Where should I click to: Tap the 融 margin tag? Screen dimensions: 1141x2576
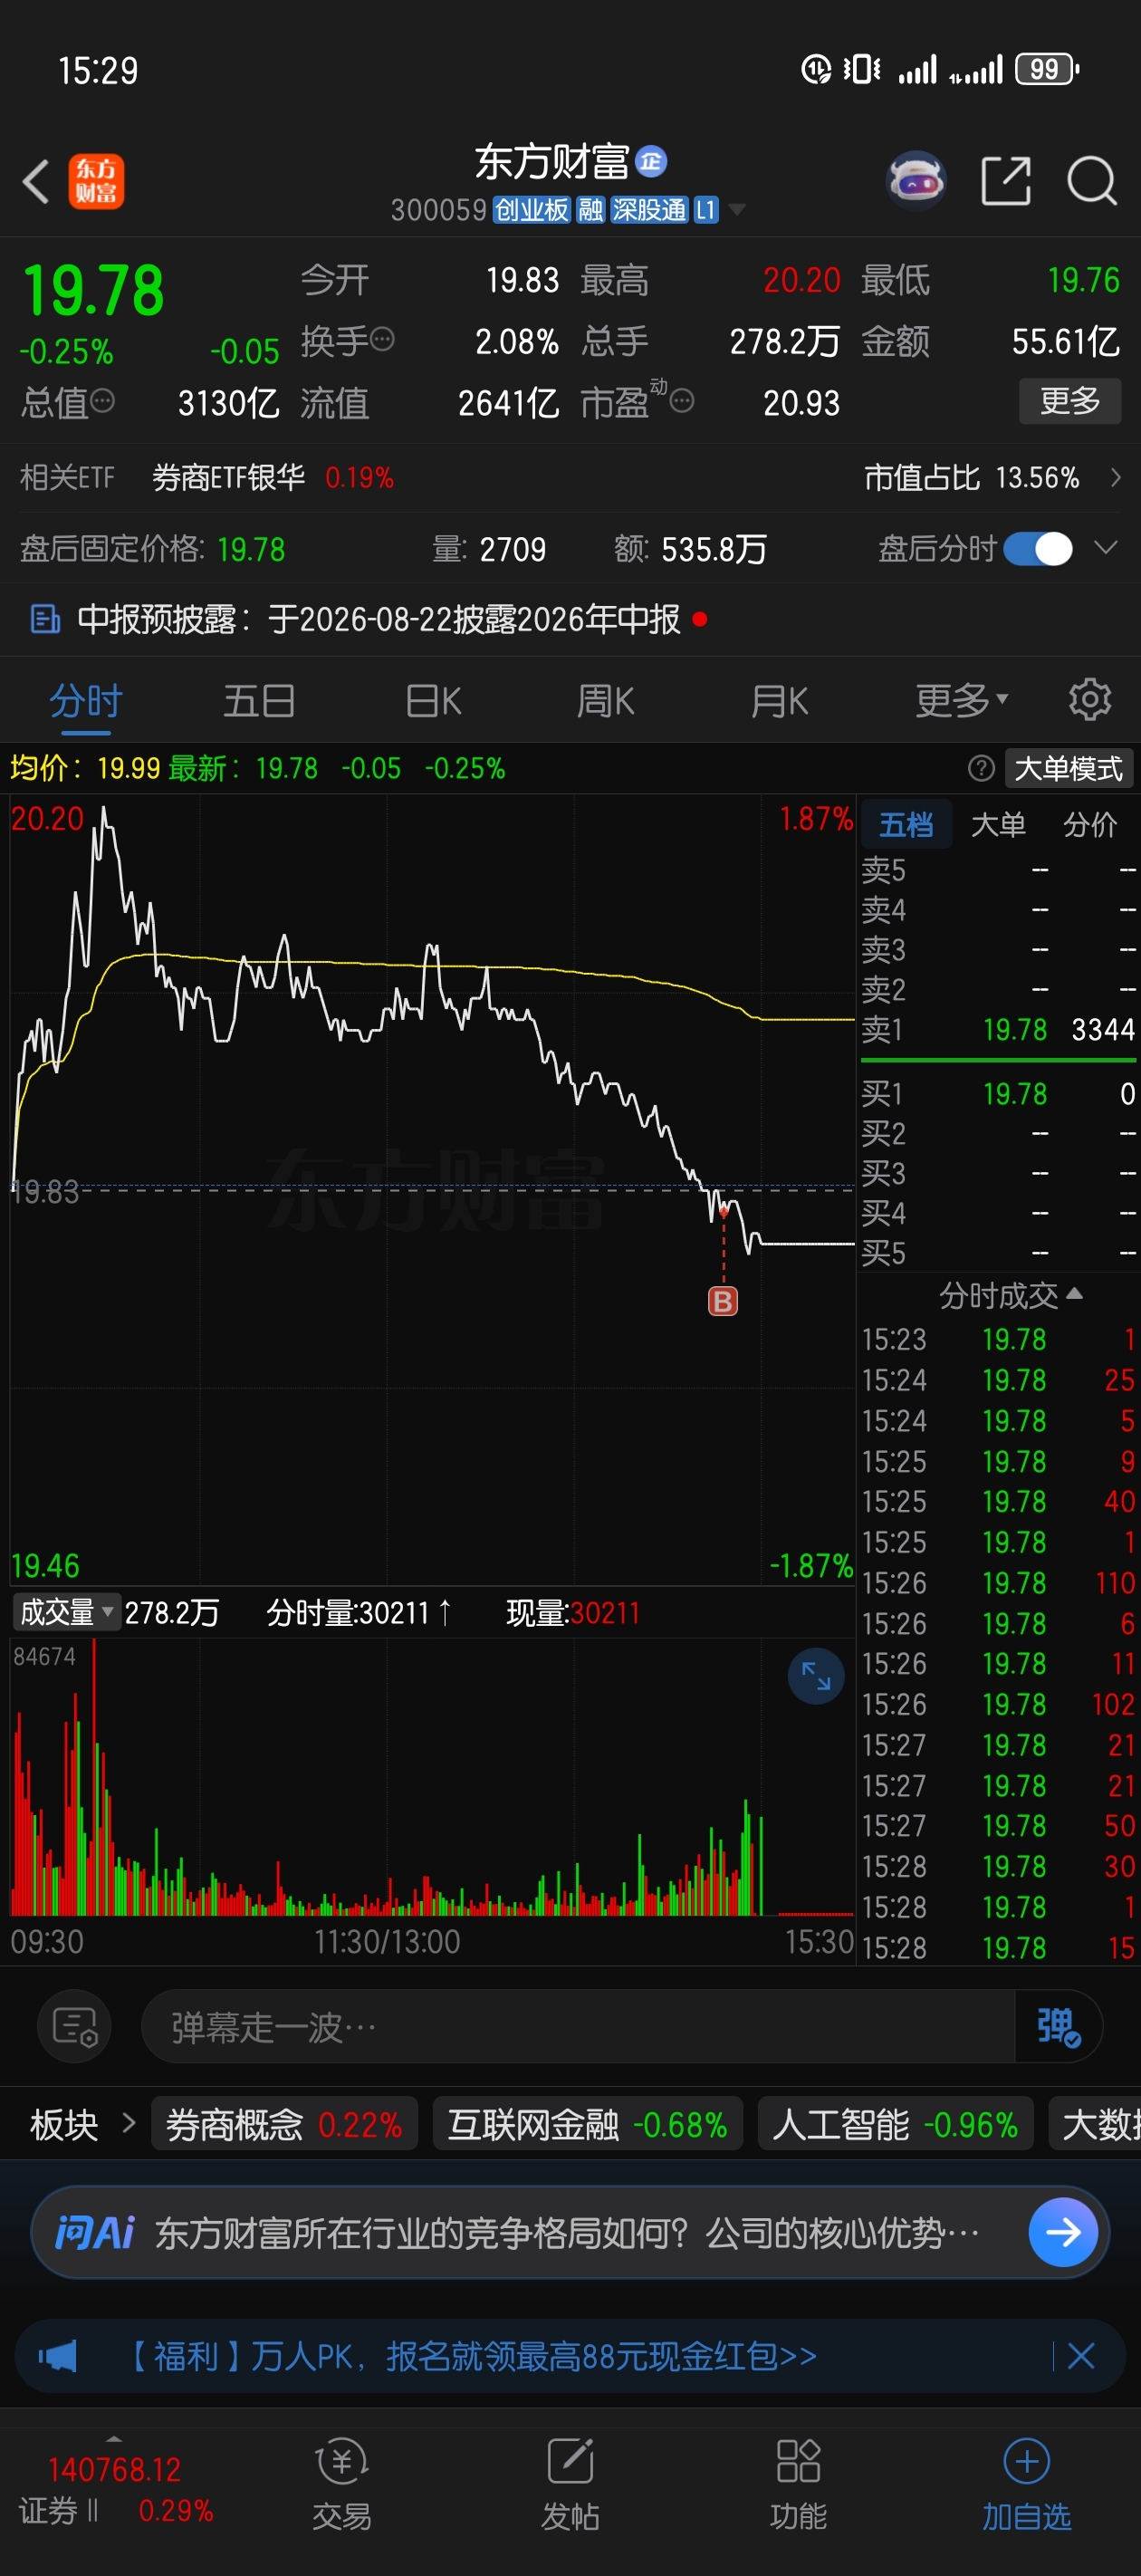[x=590, y=209]
